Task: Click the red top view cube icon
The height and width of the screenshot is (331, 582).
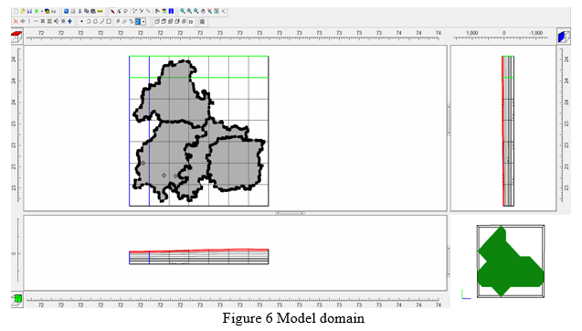Action: [16, 37]
